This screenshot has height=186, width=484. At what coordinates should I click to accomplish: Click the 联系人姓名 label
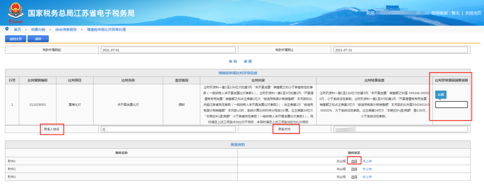(x=52, y=129)
